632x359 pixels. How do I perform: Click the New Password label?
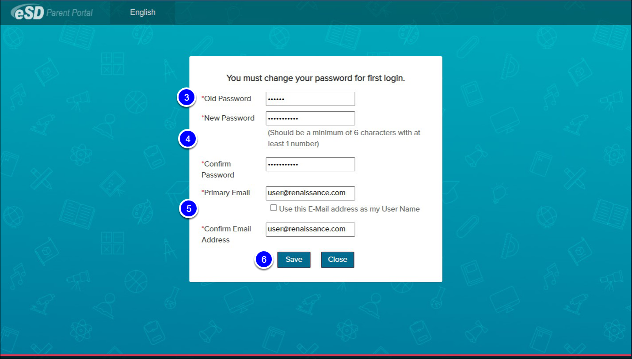[229, 118]
